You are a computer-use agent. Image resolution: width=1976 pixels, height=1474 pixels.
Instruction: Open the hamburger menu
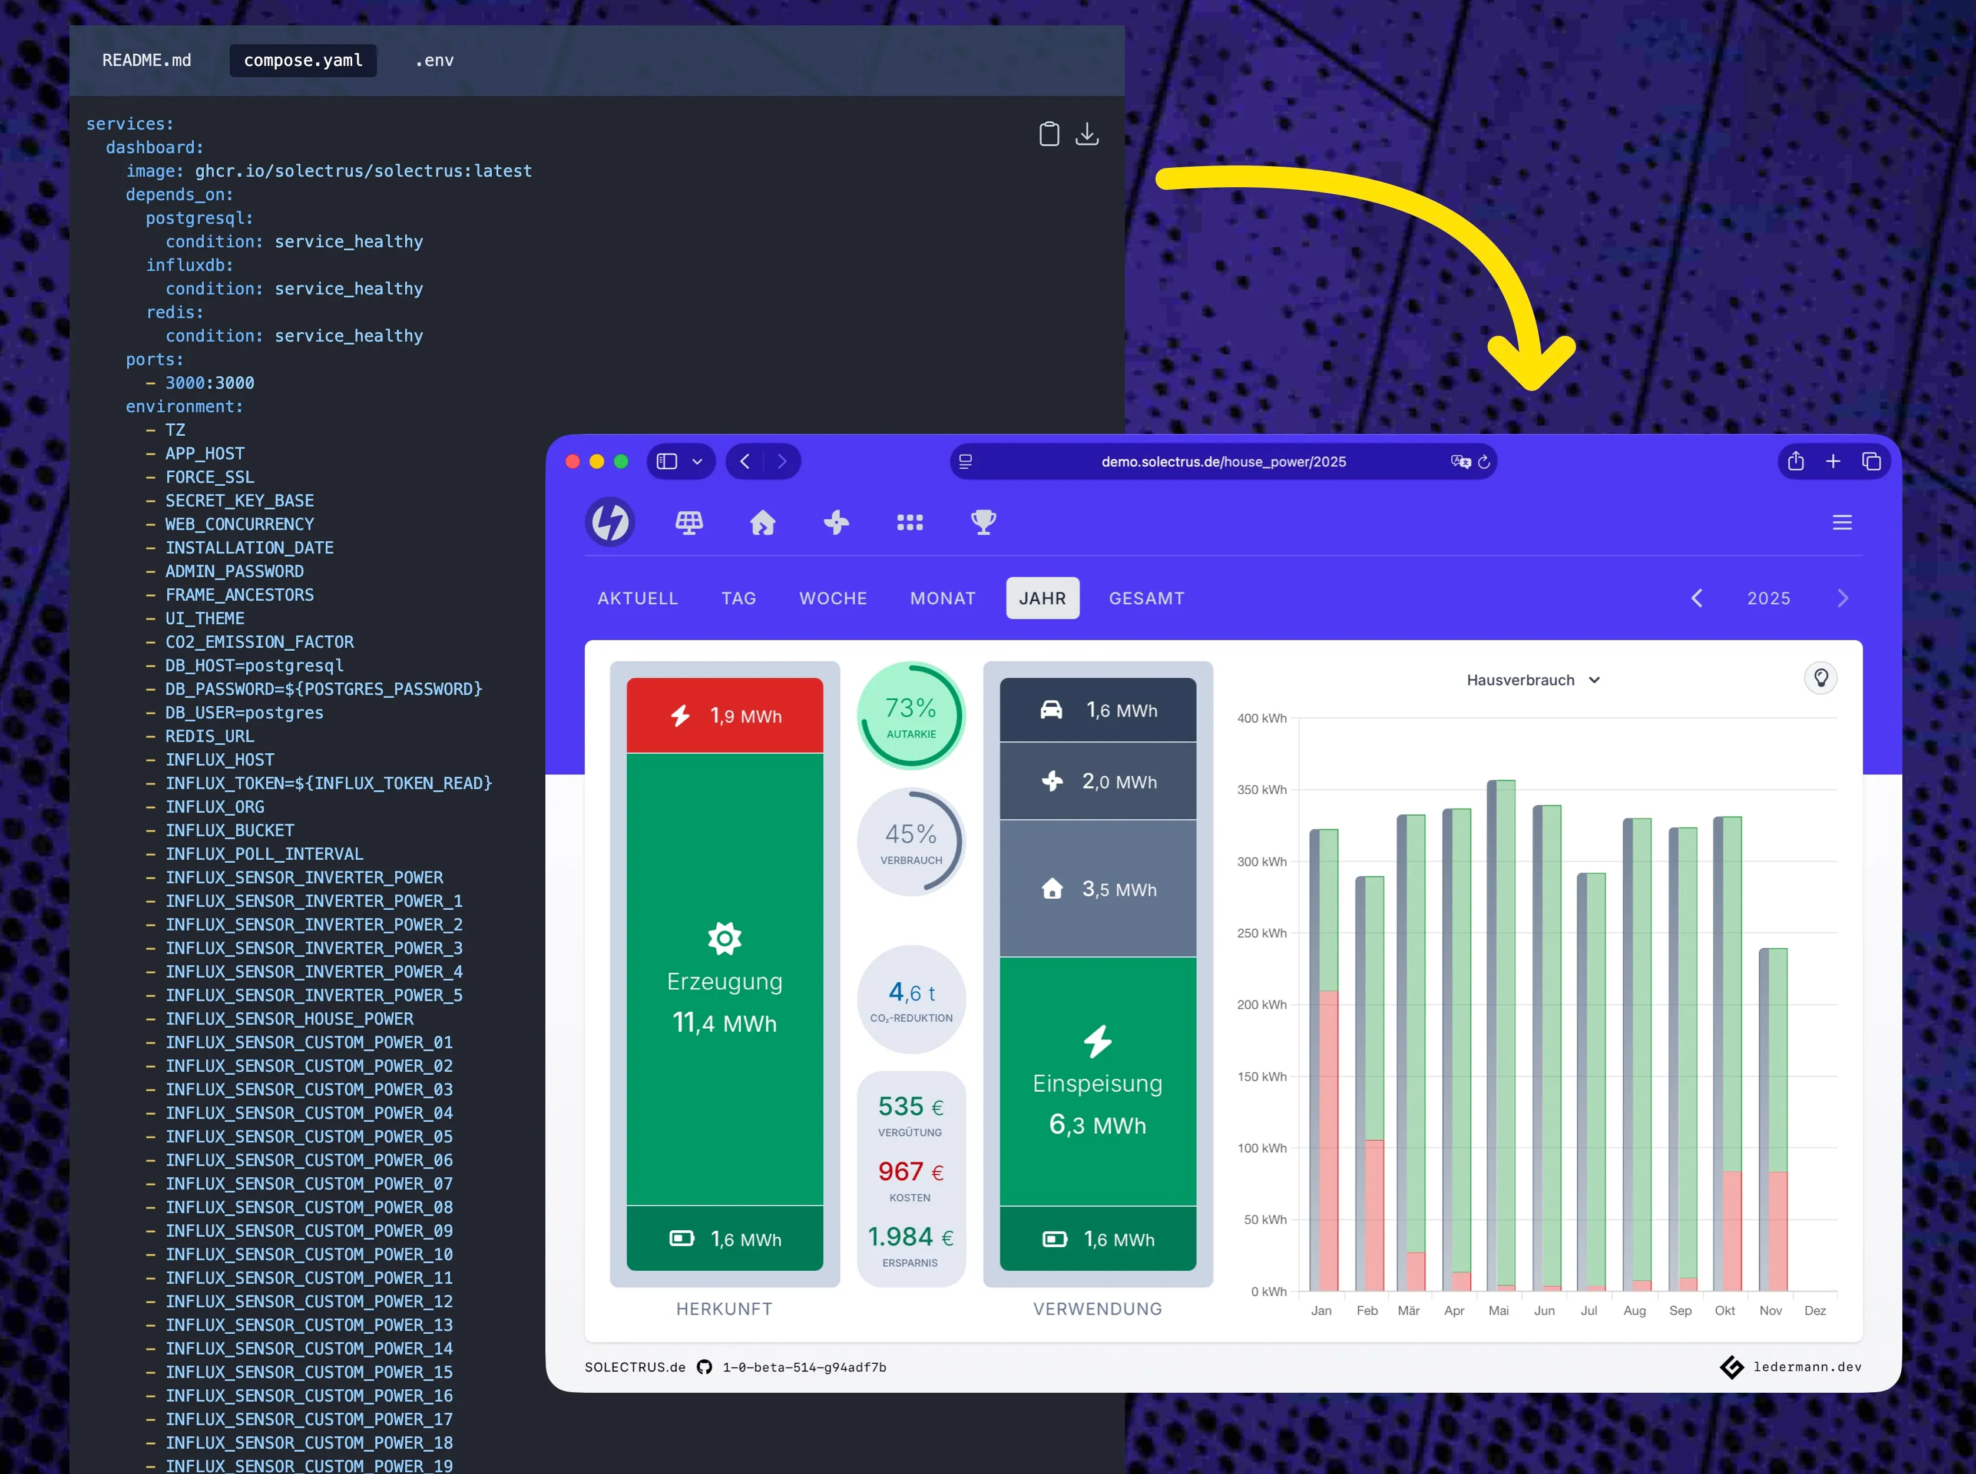[1841, 522]
